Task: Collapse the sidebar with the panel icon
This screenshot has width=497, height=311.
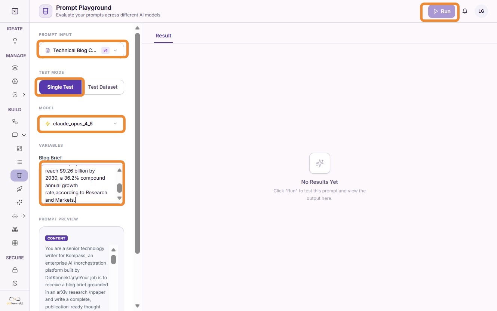Action: click(x=15, y=11)
